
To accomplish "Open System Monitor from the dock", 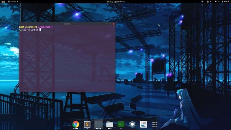I will [x=121, y=125].
